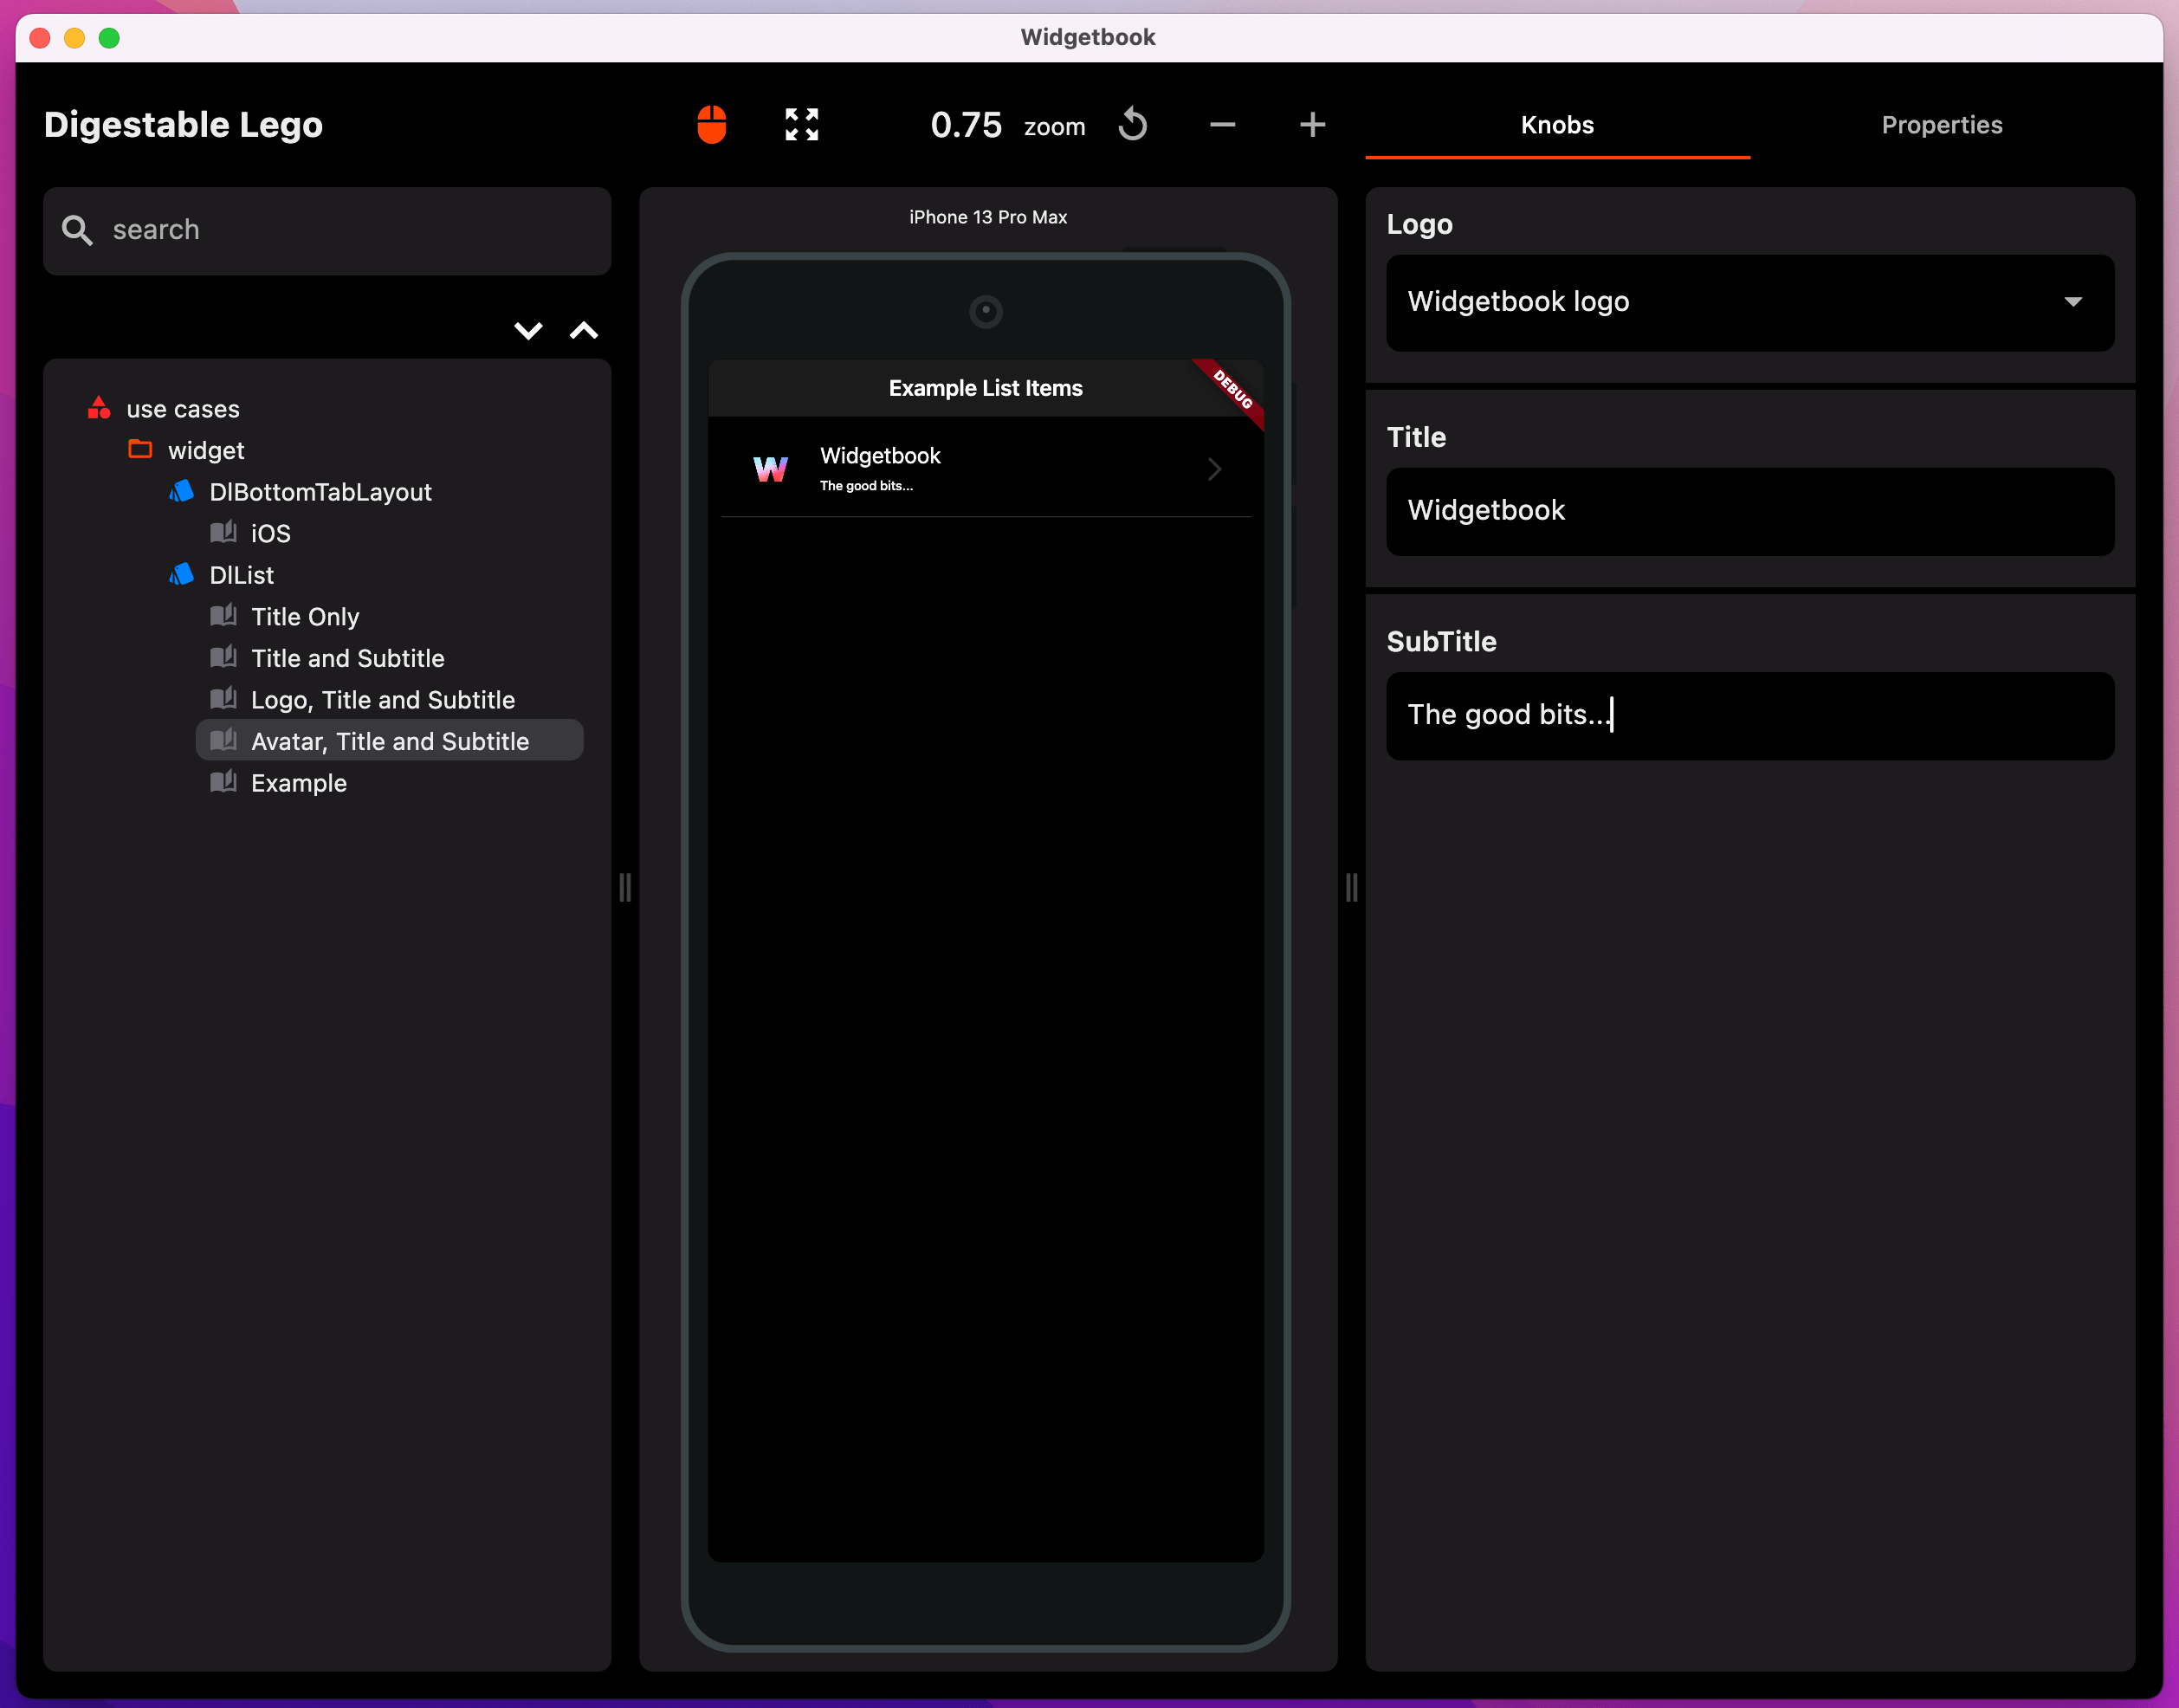Click the search magnifier icon
The height and width of the screenshot is (1708, 2179).
77,230
